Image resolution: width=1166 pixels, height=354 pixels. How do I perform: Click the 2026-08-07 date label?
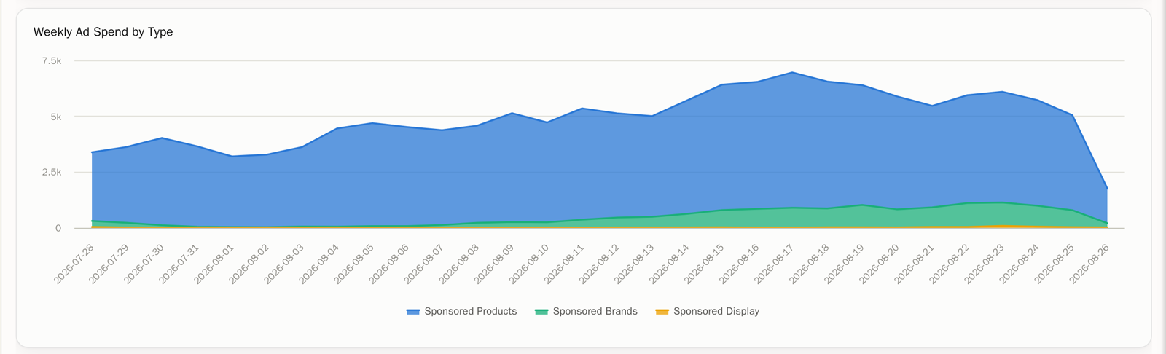click(x=423, y=264)
